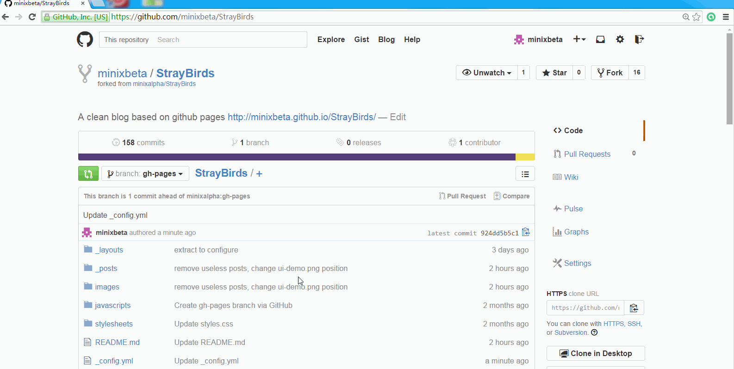This screenshot has width=734, height=369.
Task: Click the repository search input field
Action: click(x=229, y=40)
